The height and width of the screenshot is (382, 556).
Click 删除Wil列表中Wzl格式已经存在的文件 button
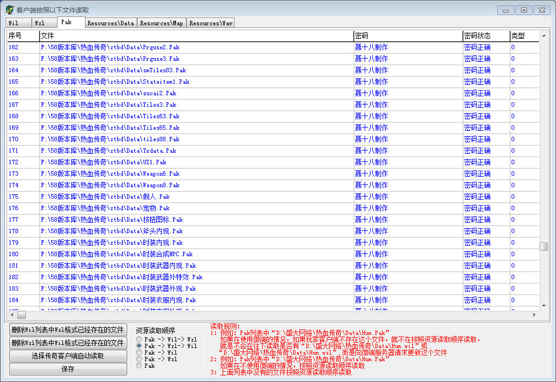[x=68, y=330]
